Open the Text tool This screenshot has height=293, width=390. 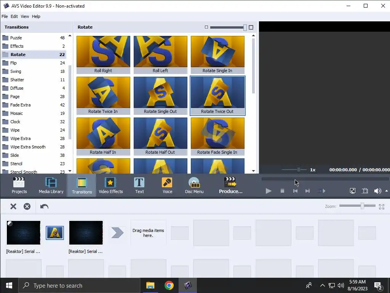click(139, 185)
